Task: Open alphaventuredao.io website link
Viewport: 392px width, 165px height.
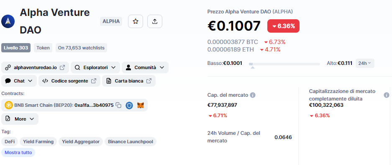Action: coord(35,67)
